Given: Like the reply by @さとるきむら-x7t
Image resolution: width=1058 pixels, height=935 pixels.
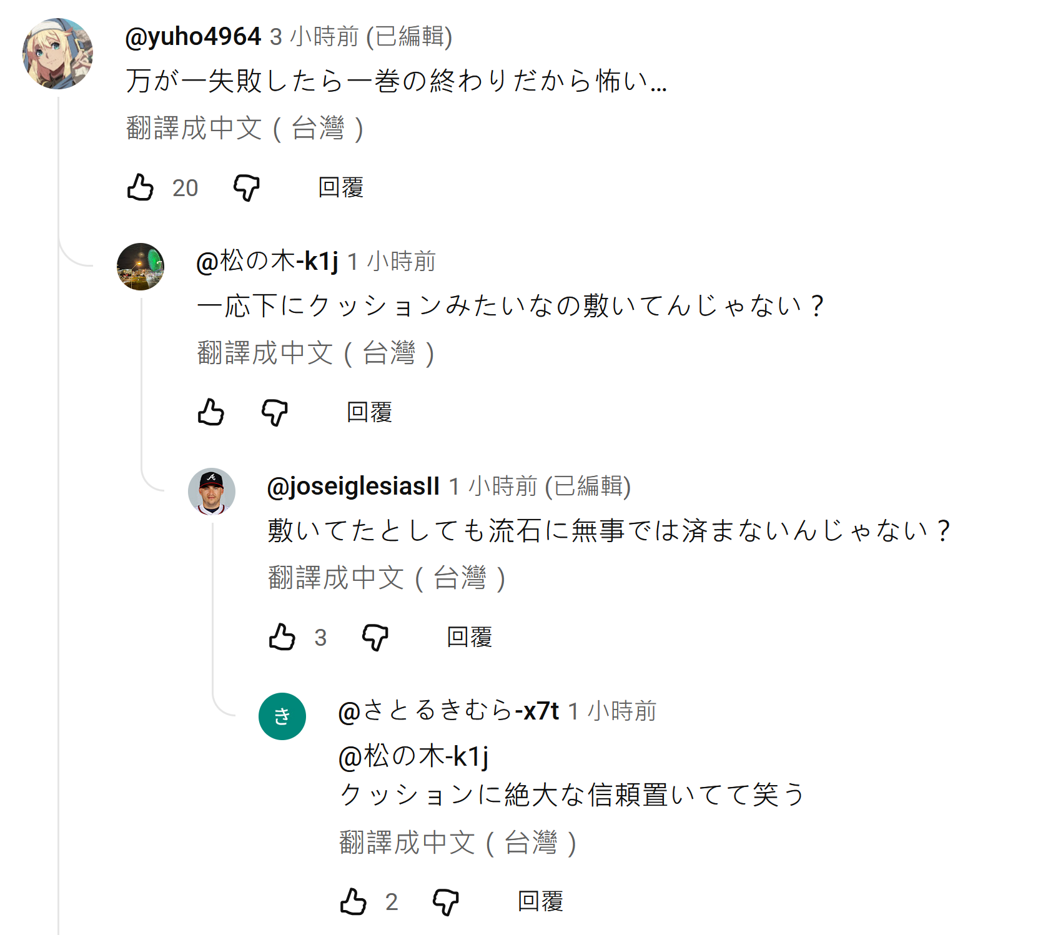Looking at the screenshot, I should point(353,901).
